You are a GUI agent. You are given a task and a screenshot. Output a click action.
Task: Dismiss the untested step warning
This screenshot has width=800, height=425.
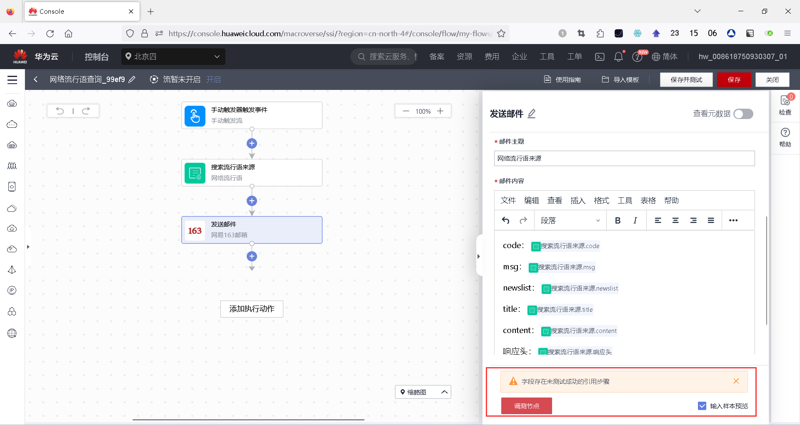point(736,381)
